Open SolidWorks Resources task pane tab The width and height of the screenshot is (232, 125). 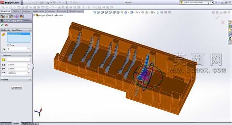(x=230, y=22)
